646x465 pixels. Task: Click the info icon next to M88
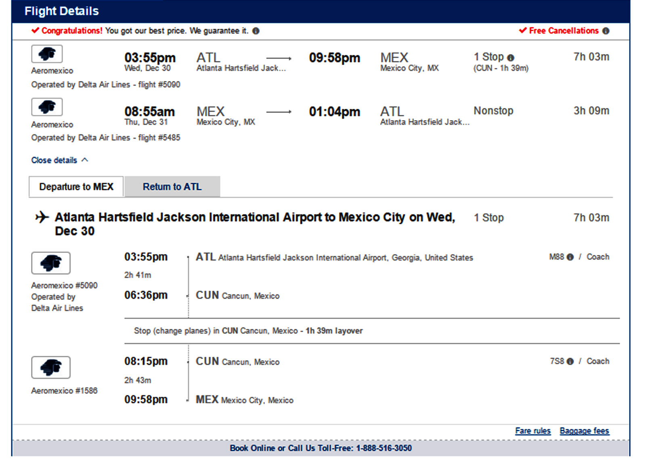tap(570, 257)
